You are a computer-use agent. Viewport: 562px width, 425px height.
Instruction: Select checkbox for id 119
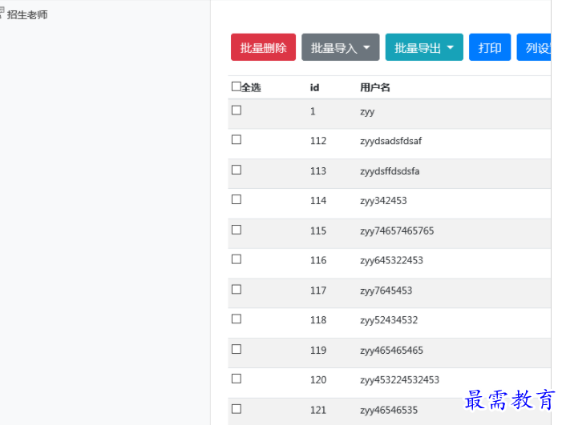(237, 349)
